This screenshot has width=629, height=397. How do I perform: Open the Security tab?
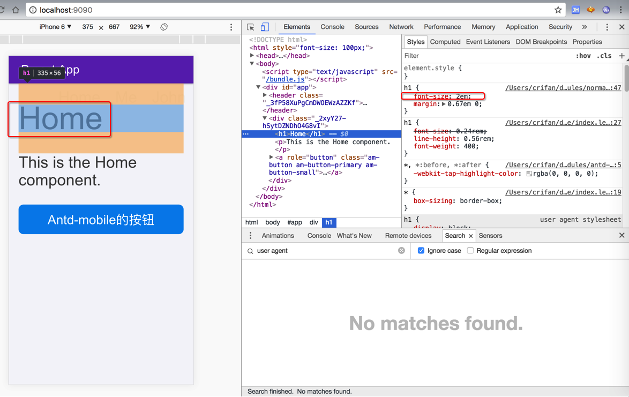coord(560,27)
